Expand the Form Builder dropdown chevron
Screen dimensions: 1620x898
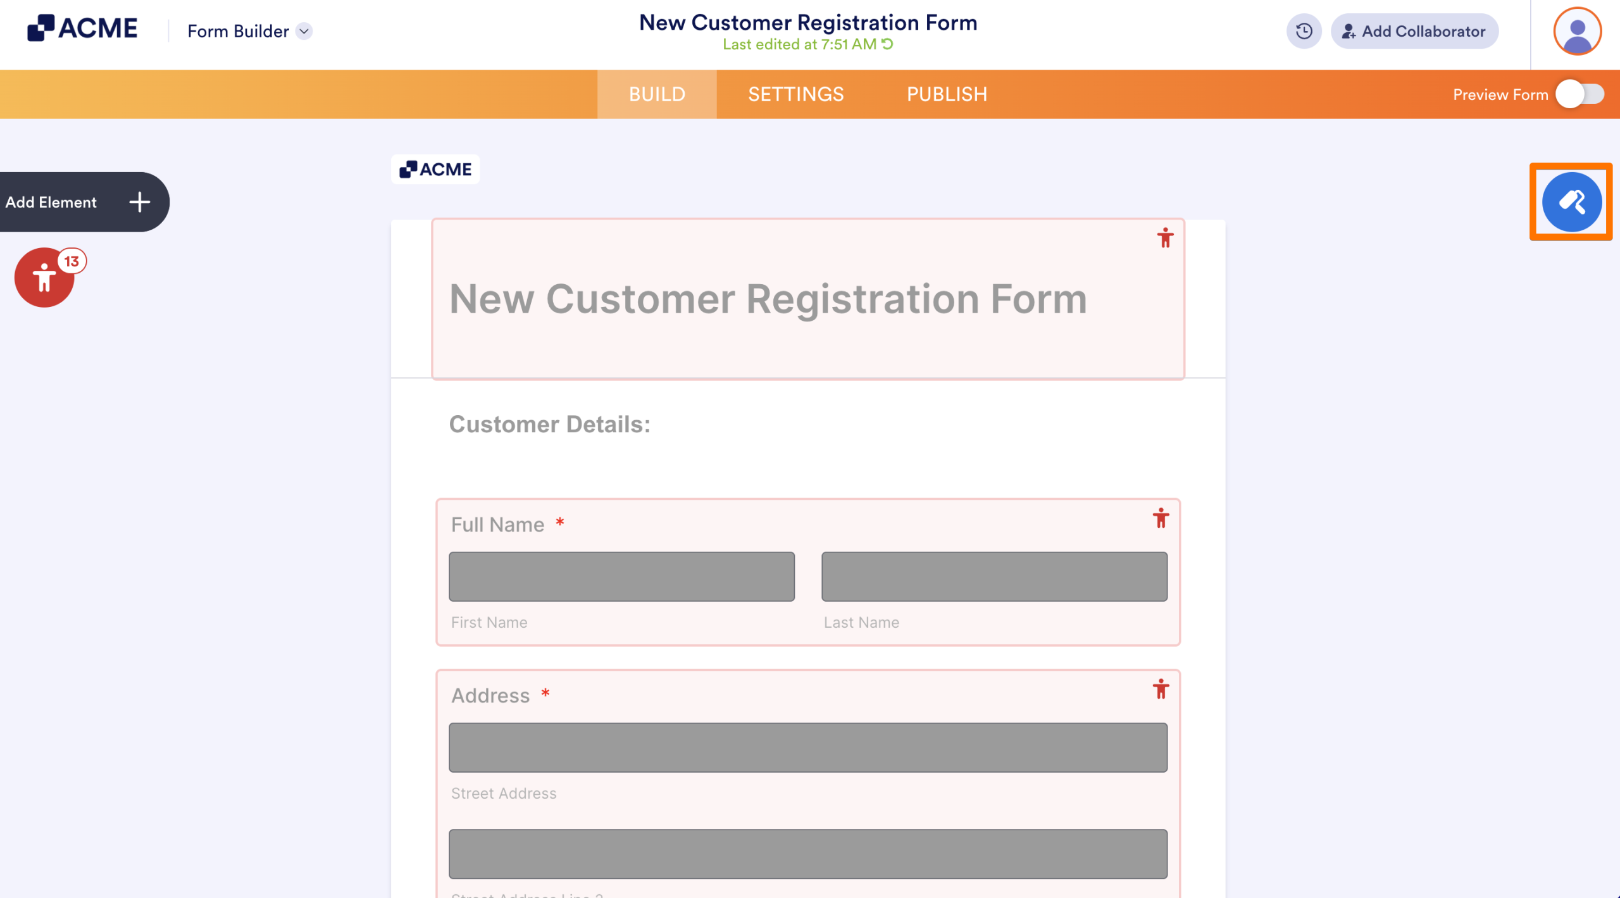point(304,31)
